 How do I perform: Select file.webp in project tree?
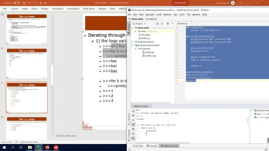coord(144,35)
